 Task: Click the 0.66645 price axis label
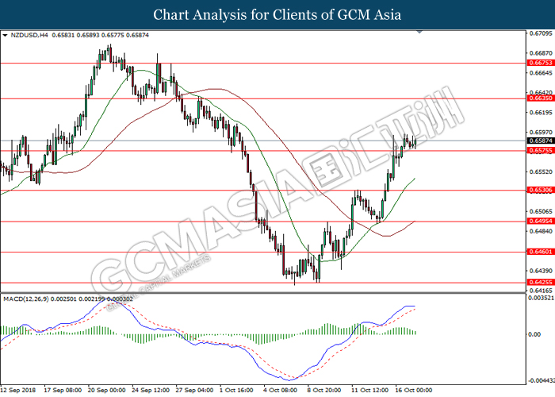coord(541,73)
